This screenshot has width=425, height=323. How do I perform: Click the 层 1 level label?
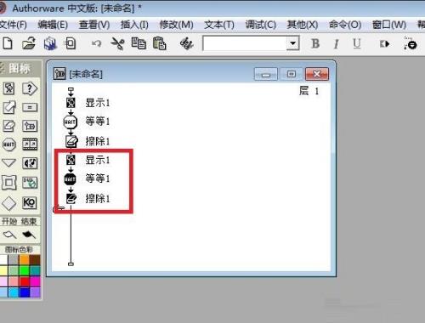(309, 91)
